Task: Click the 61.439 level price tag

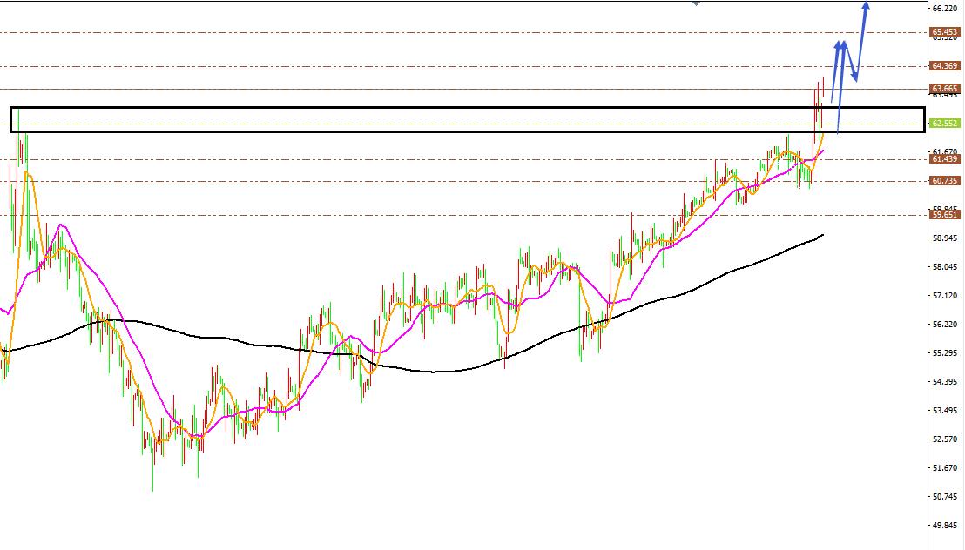Action: click(x=944, y=159)
